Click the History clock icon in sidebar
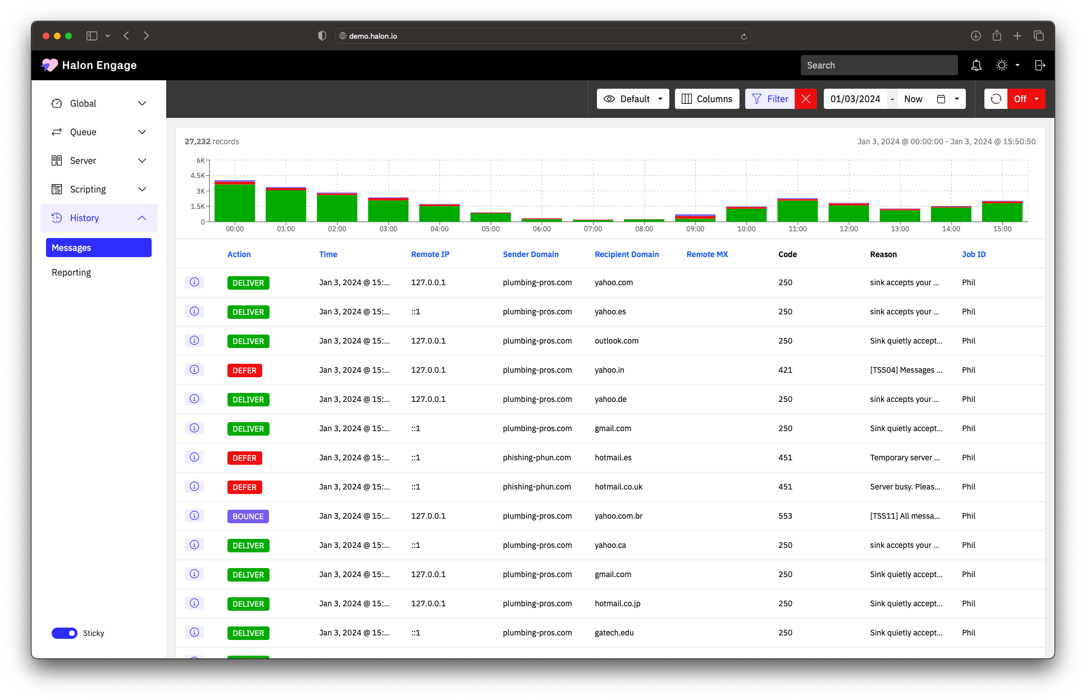Screen dimensions: 1086x700 point(56,218)
